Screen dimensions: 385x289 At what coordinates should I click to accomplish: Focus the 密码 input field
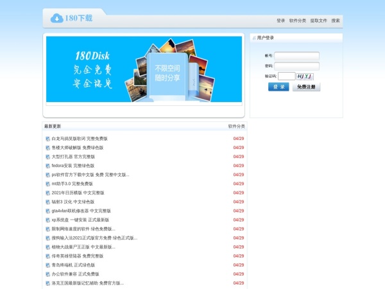[x=296, y=66]
